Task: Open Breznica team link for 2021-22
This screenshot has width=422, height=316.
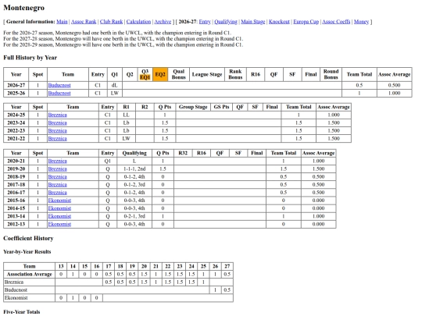Action: (x=57, y=139)
